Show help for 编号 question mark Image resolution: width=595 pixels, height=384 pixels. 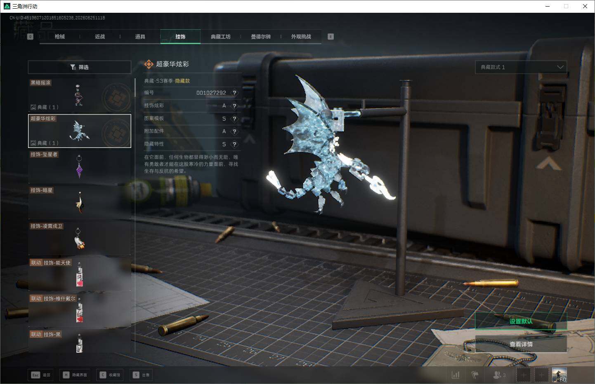tap(234, 93)
